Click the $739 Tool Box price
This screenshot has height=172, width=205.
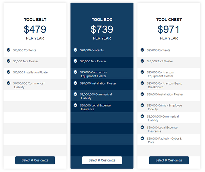[102, 29]
